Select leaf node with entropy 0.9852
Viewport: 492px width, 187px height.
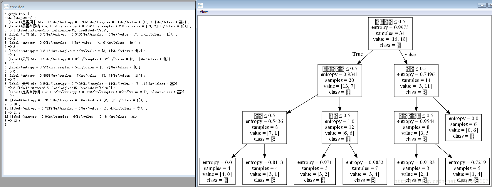pyautogui.click(x=365, y=171)
